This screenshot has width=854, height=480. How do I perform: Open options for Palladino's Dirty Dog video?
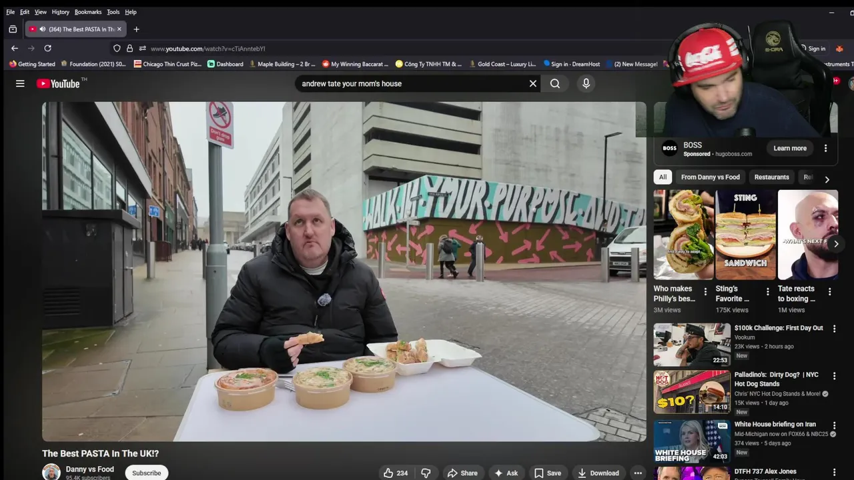click(834, 375)
